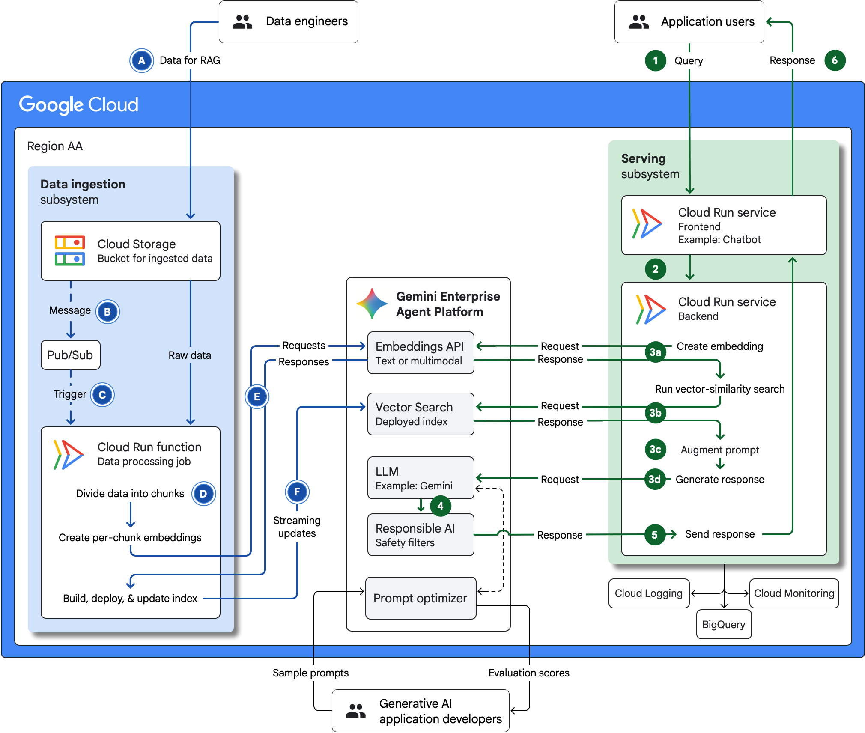The height and width of the screenshot is (733, 865).
Task: Click the green 6 badge beside Response
Action: tap(835, 60)
